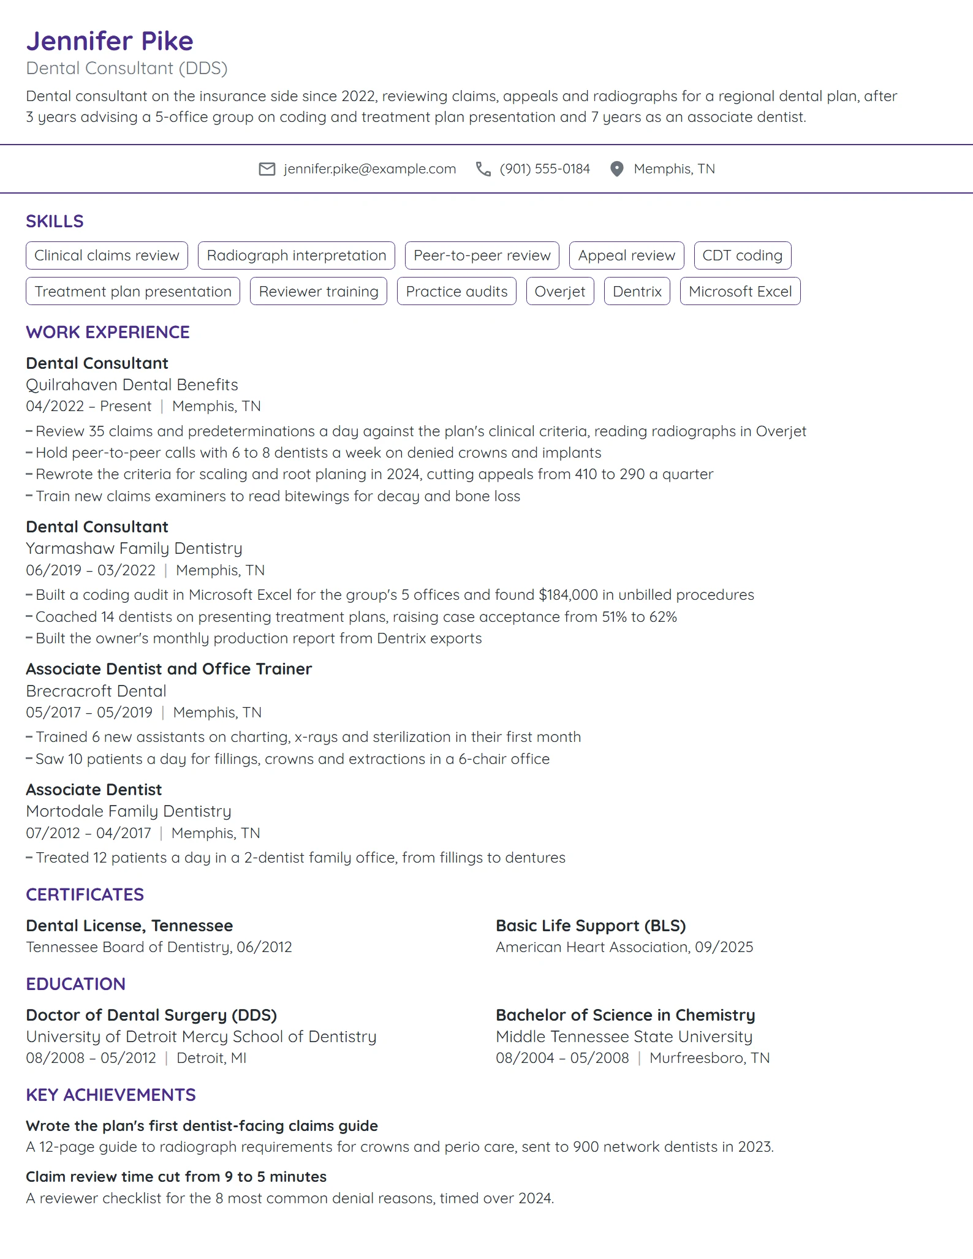Click the SKILLS section heading

click(x=55, y=221)
